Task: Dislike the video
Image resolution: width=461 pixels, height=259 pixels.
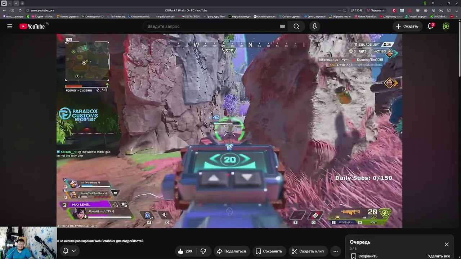Action: 203,251
